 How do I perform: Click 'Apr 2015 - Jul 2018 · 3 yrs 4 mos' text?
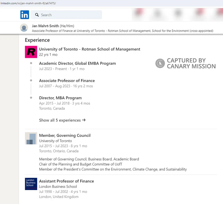click(x=65, y=103)
